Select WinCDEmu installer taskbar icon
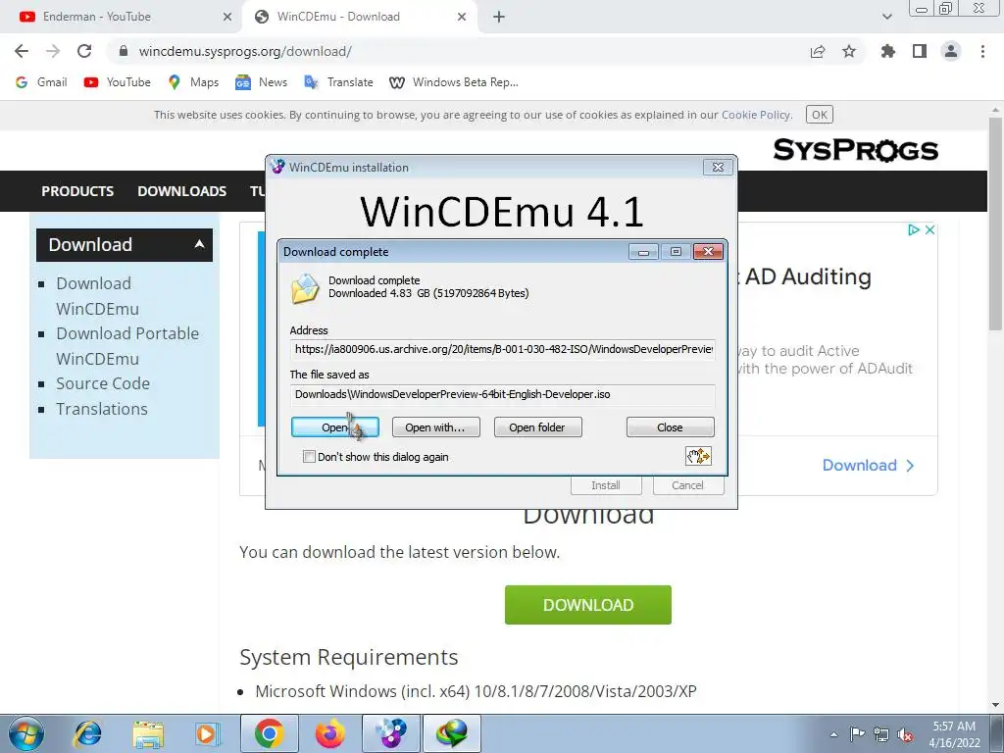Screen dimensions: 1004x753 pos(390,733)
